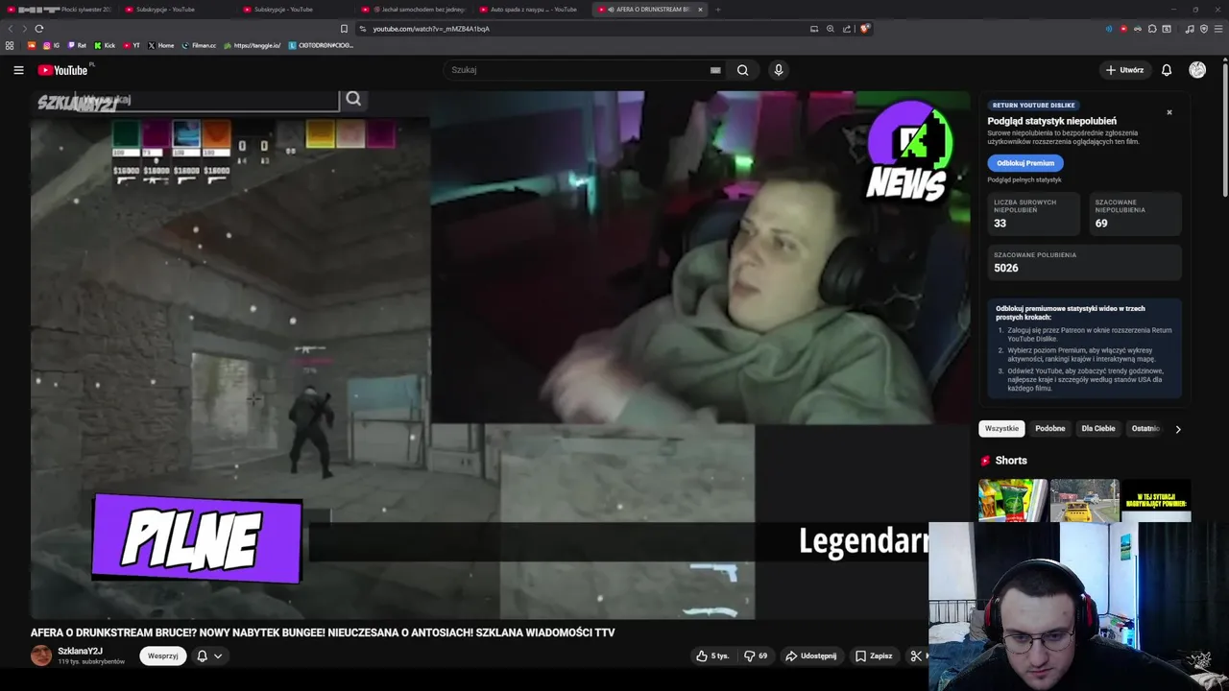Go forward with the browser forward arrow
This screenshot has width=1229, height=691.
(24, 29)
